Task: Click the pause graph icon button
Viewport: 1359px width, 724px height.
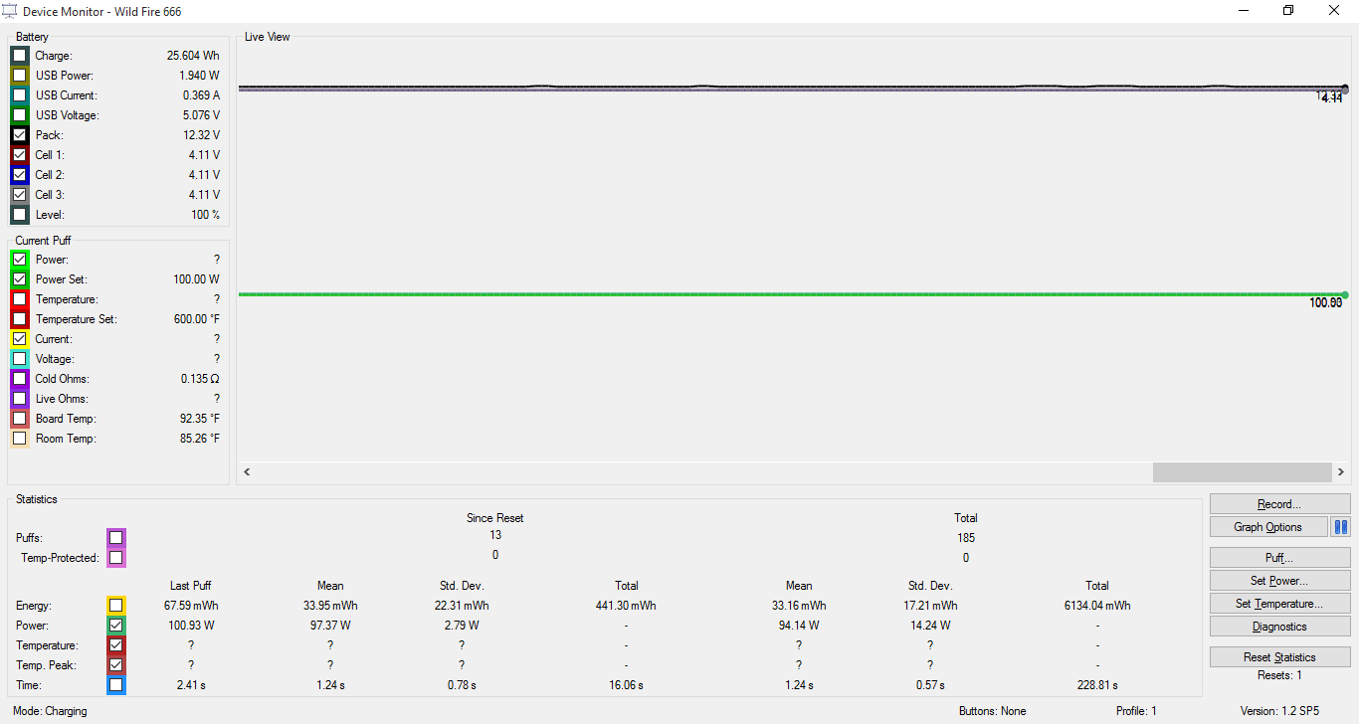Action: pos(1340,527)
